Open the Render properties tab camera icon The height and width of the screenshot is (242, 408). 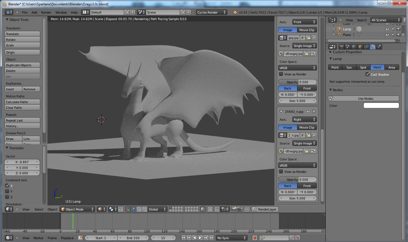point(342,47)
